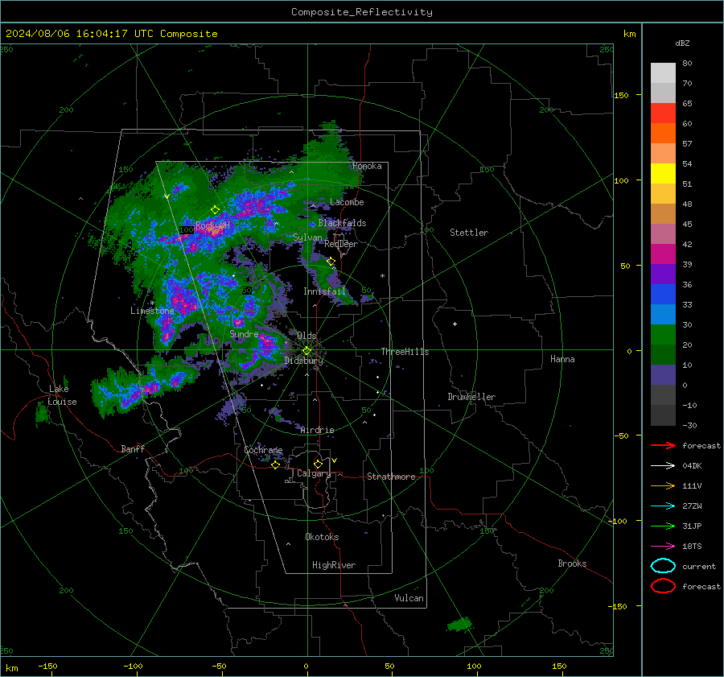Click the green 31JP arrow legend icon

(x=663, y=526)
